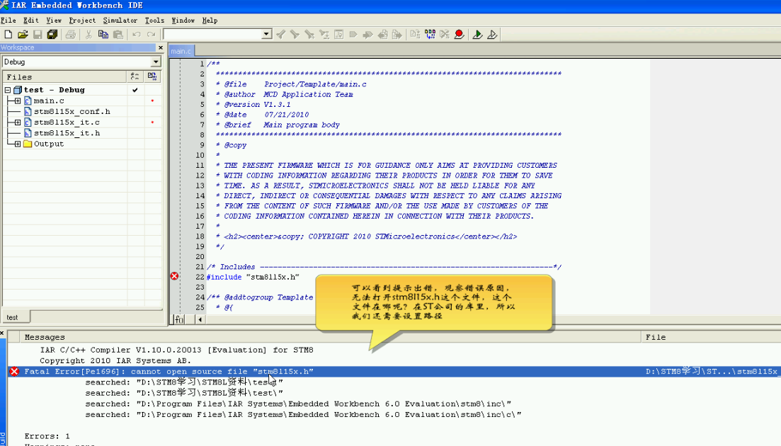
Task: Open the Simulator menu
Action: [x=120, y=21]
